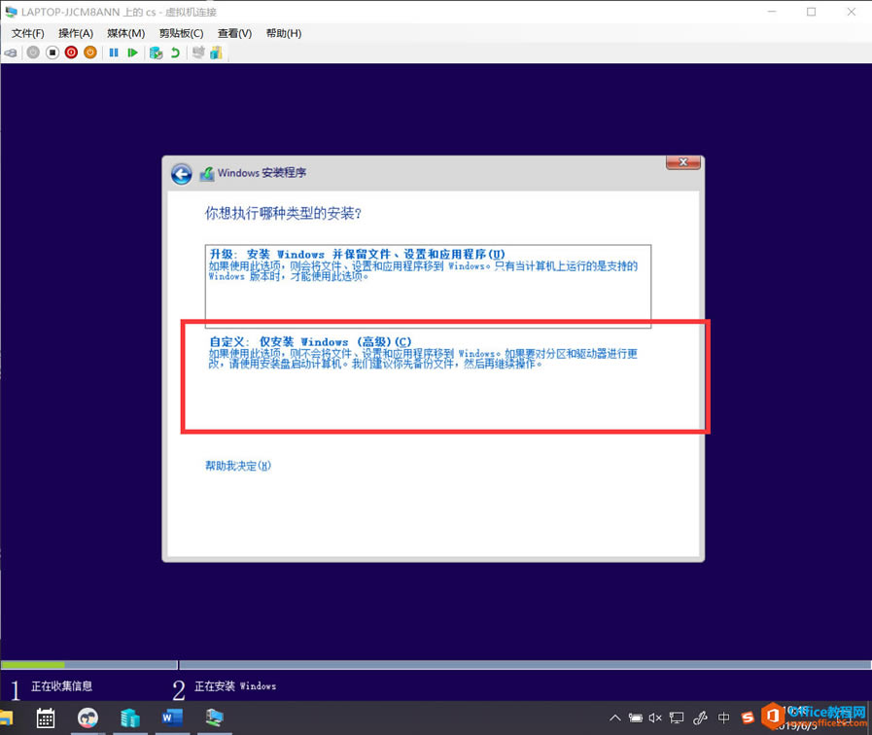Viewport: 872px width, 735px height.
Task: Open the calendar app from the taskbar
Action: (x=46, y=717)
